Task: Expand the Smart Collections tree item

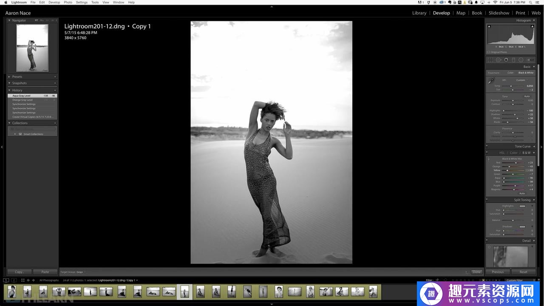Action: tap(15, 134)
